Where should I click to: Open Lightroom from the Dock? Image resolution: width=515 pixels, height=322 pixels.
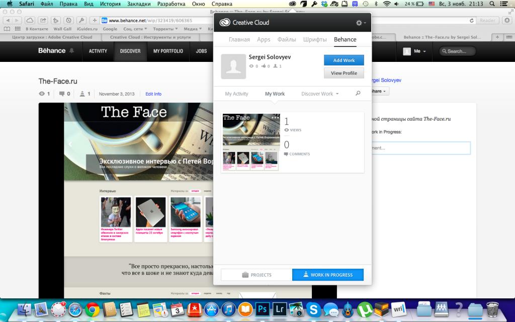(280, 309)
